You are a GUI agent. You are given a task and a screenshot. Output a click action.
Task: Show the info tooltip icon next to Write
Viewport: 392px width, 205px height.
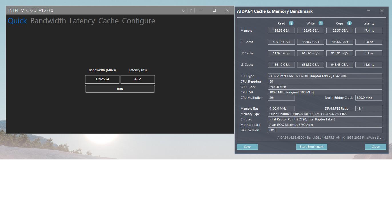tap(321, 23)
